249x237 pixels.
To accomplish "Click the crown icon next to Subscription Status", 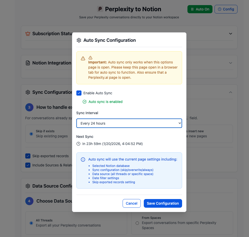I will [x=28, y=33].
